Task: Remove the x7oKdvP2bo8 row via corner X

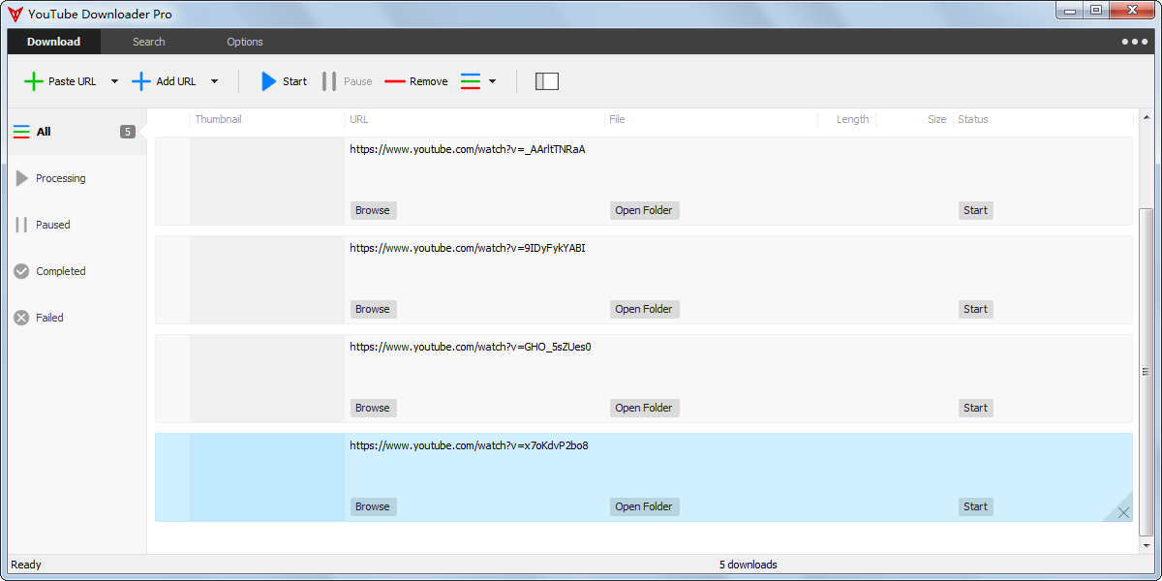Action: [x=1123, y=512]
